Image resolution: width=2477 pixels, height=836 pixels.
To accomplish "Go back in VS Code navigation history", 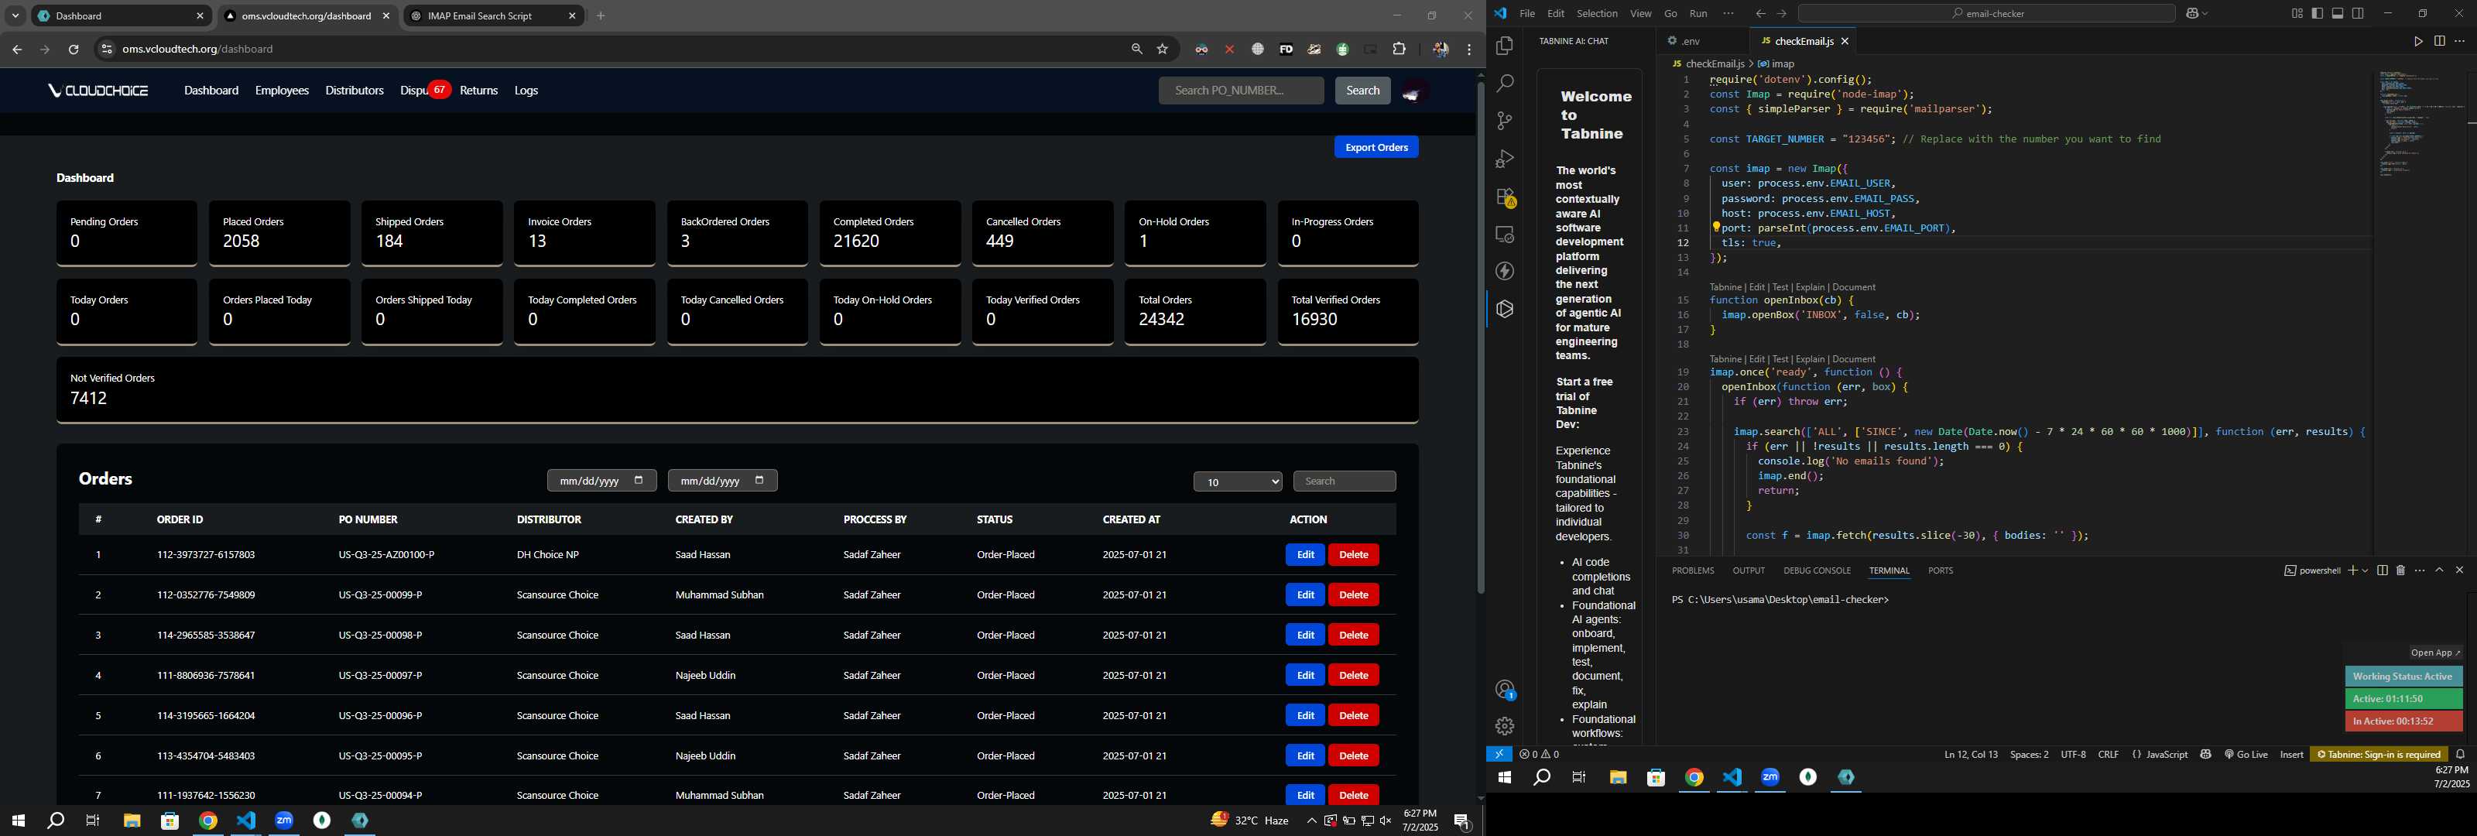I will [x=1759, y=13].
